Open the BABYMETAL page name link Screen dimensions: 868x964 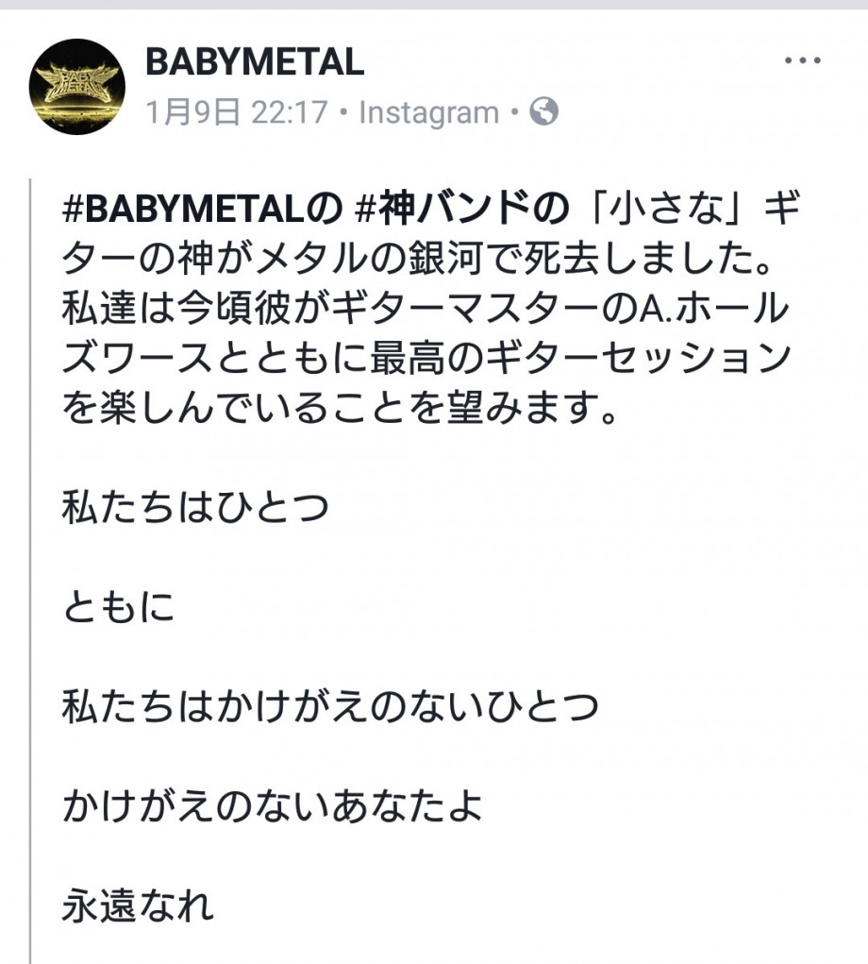(x=255, y=62)
